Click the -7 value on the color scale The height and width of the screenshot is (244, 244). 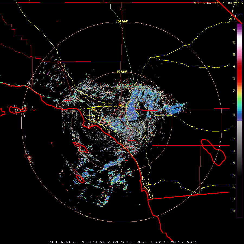[233, 199]
